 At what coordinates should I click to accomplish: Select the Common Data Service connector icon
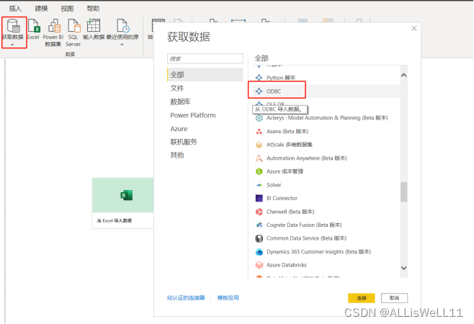(259, 238)
